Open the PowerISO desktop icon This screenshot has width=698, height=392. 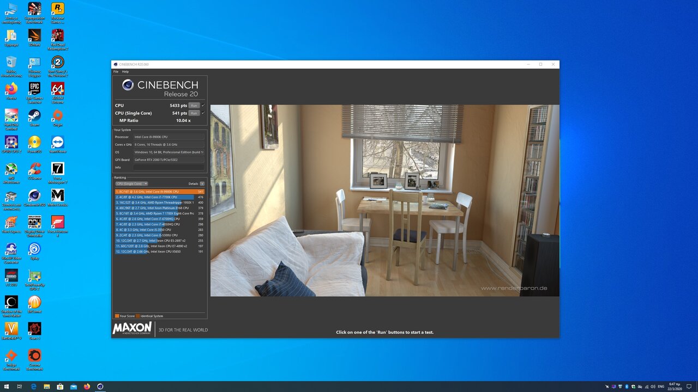(x=34, y=144)
